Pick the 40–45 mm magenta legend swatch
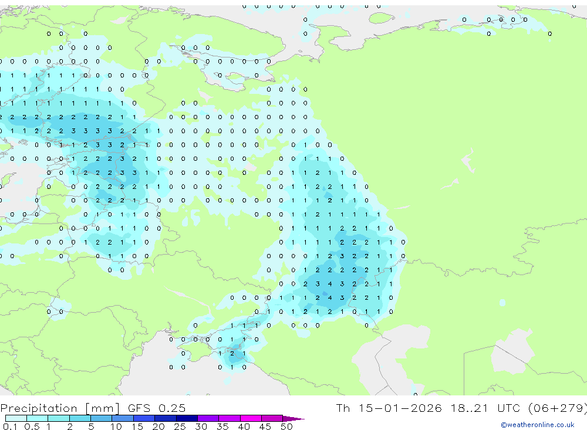The height and width of the screenshot is (430, 587). [x=251, y=418]
